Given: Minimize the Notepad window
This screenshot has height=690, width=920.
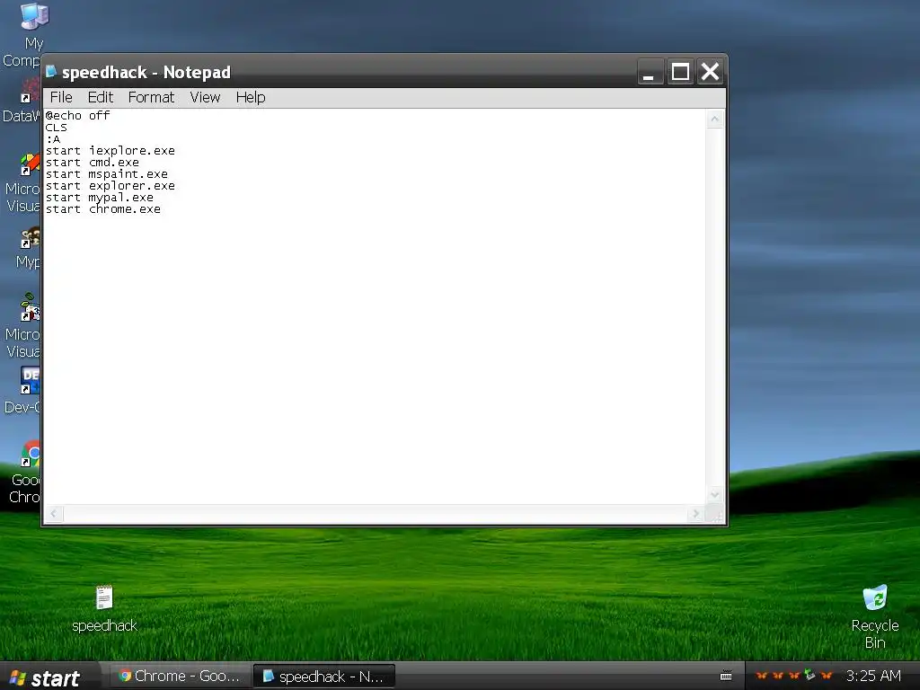Looking at the screenshot, I should click(x=650, y=72).
